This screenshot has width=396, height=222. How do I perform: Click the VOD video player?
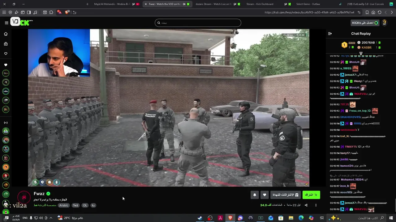pyautogui.click(x=169, y=108)
